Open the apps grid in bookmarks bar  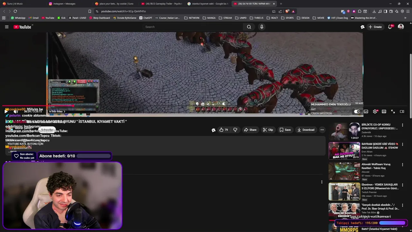coord(4,18)
